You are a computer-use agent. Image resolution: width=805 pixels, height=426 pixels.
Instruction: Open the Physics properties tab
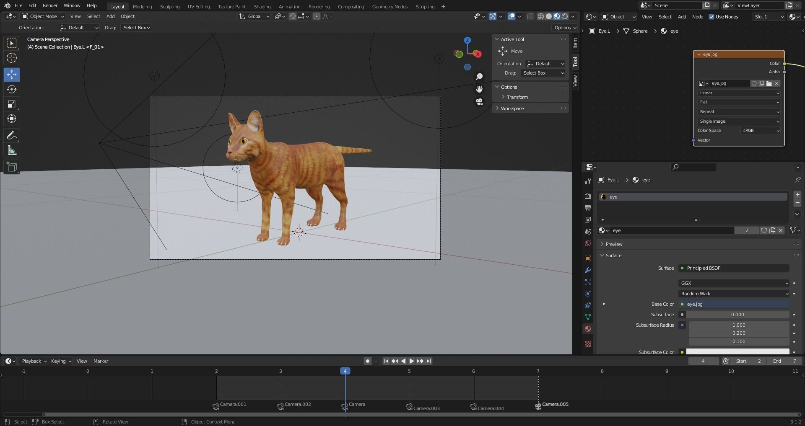588,294
